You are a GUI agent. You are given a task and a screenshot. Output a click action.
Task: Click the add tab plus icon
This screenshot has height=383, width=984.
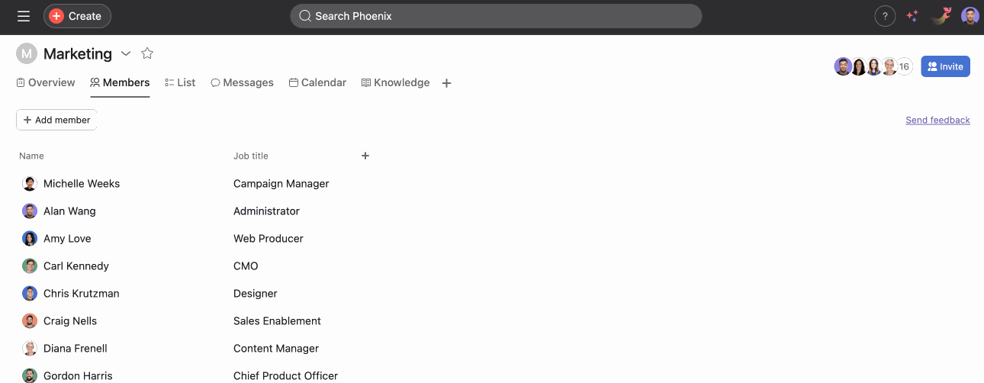(447, 83)
